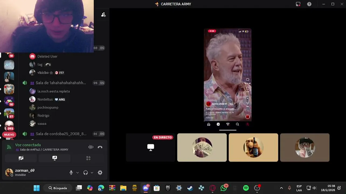Screen dimensions: 346x194
Task: Click the taskbar Búsqueda search box
Action: click(x=58, y=188)
